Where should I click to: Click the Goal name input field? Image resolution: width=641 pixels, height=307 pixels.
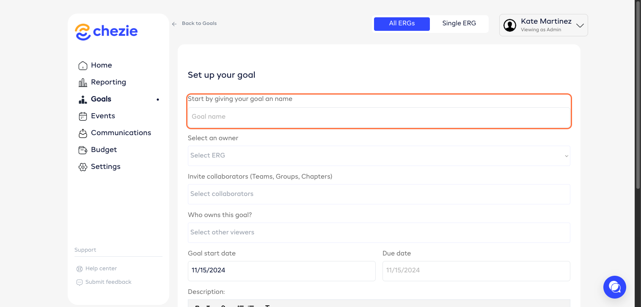tap(379, 117)
